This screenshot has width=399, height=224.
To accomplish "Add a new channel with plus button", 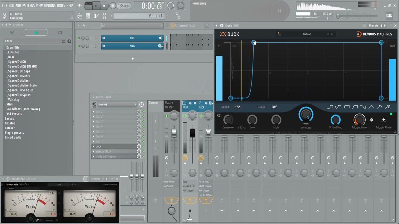I will pos(132,58).
